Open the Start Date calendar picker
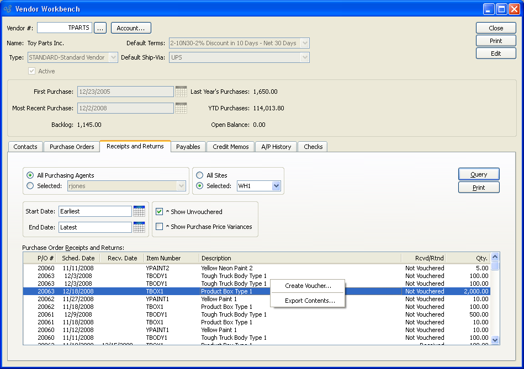This screenshot has width=524, height=369. (x=139, y=211)
